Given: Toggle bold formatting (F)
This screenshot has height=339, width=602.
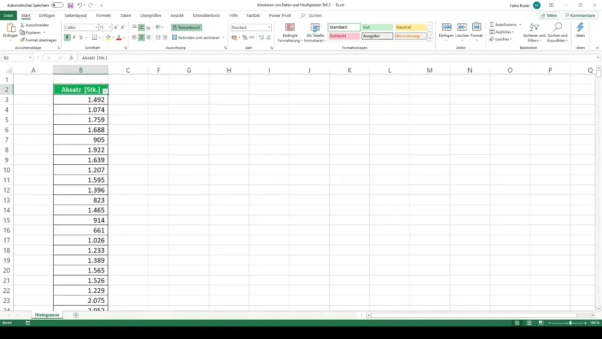Looking at the screenshot, I should click(67, 37).
